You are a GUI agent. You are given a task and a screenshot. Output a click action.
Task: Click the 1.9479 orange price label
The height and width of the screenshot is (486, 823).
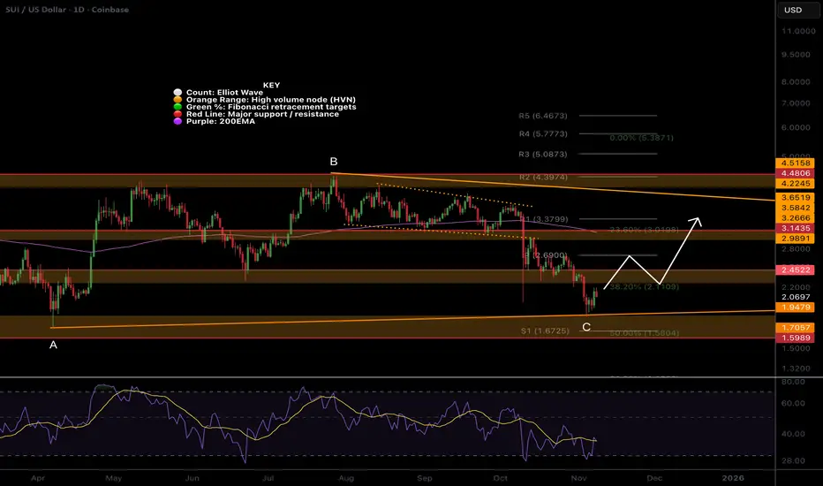click(795, 308)
